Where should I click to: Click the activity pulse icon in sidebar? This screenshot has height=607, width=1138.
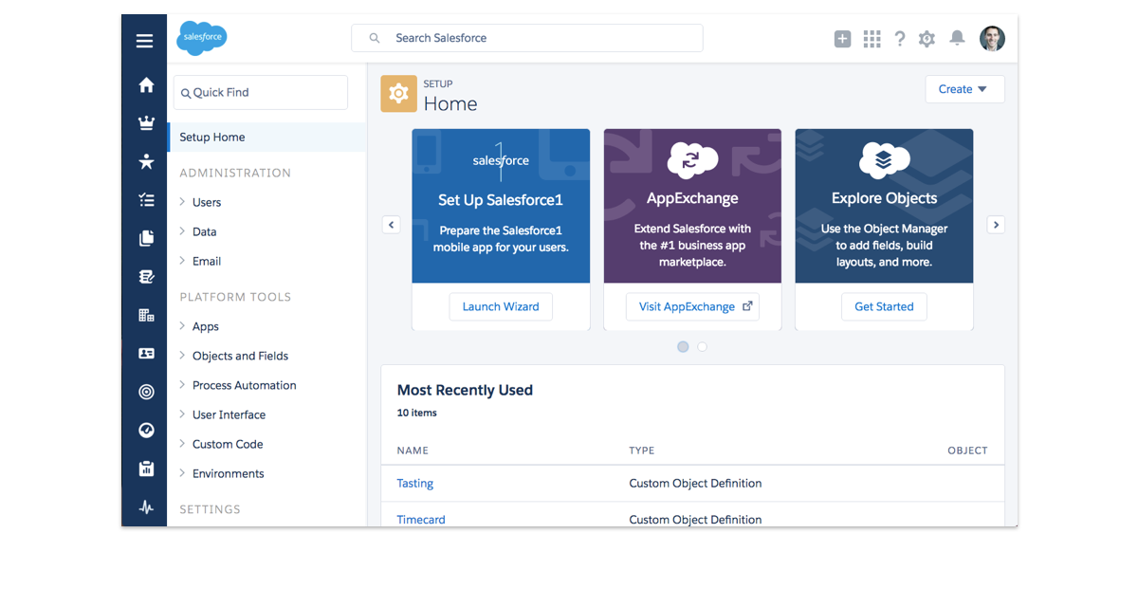pos(145,506)
